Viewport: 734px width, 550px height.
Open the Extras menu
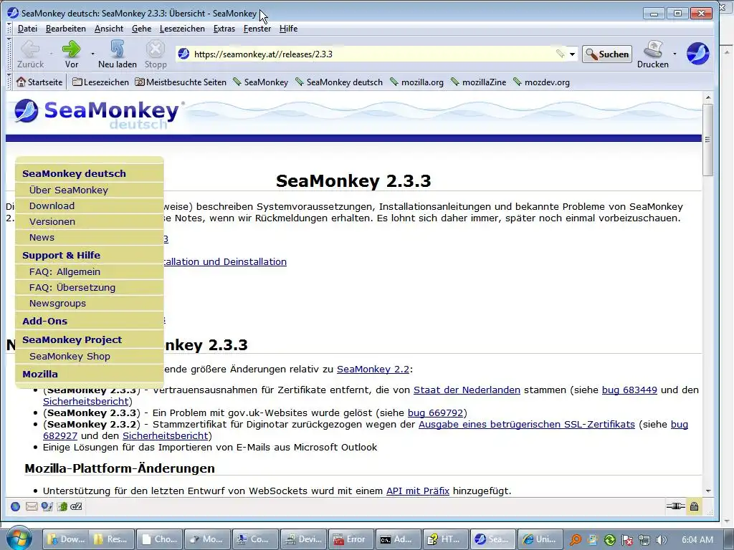click(x=224, y=29)
